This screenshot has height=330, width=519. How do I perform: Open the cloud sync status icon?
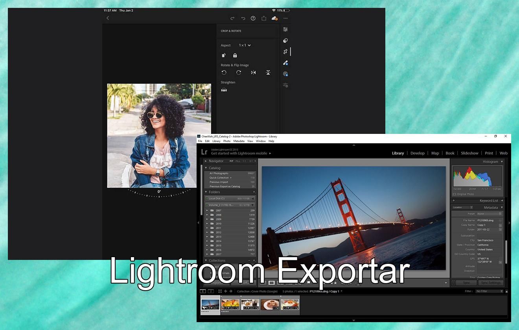point(274,18)
